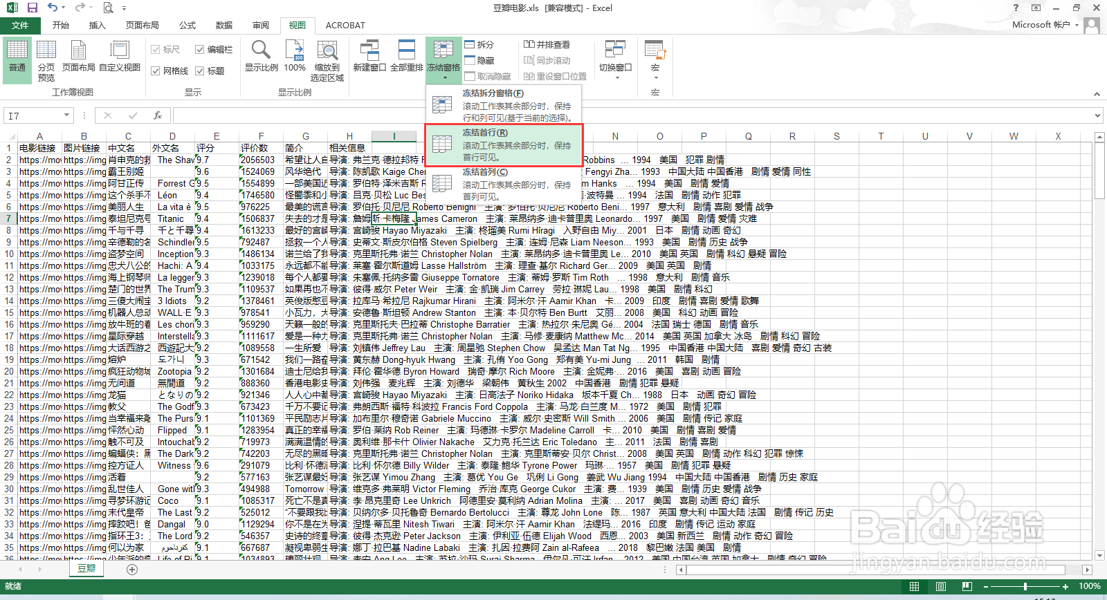Viewport: 1107px width, 600px height.
Task: Expand the formula bar chevron
Action: (x=1097, y=115)
